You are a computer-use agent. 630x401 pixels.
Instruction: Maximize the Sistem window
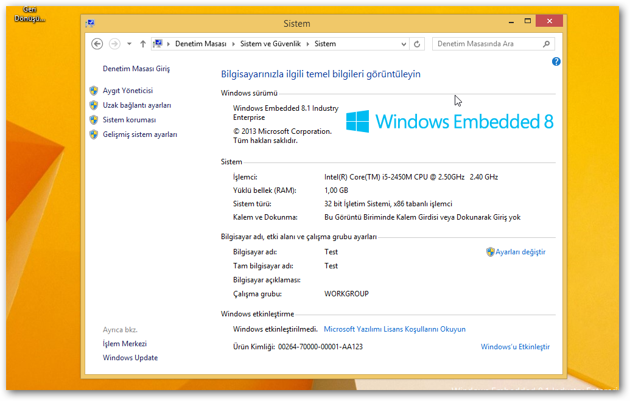pyautogui.click(x=528, y=21)
